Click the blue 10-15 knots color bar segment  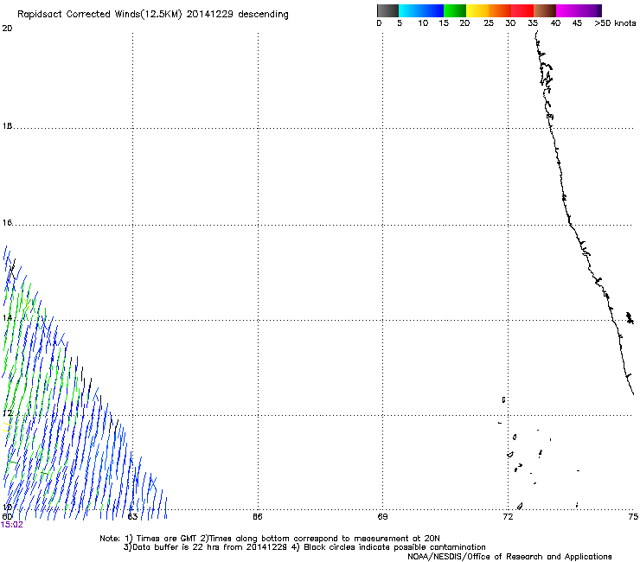coord(432,10)
